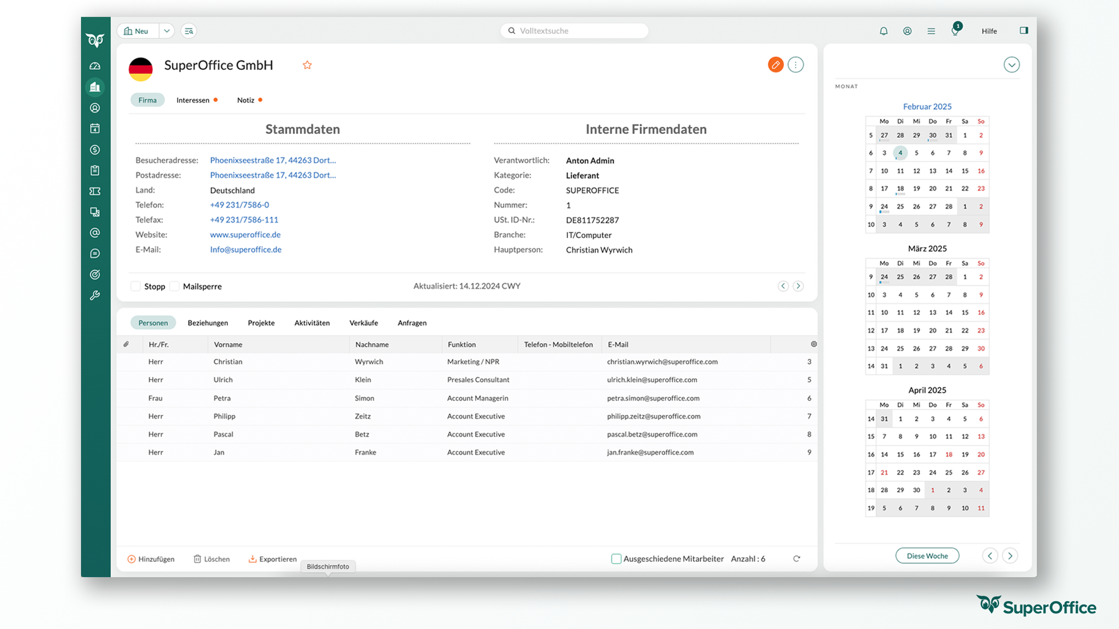
Task: Open the three-dot options menu
Action: point(796,65)
